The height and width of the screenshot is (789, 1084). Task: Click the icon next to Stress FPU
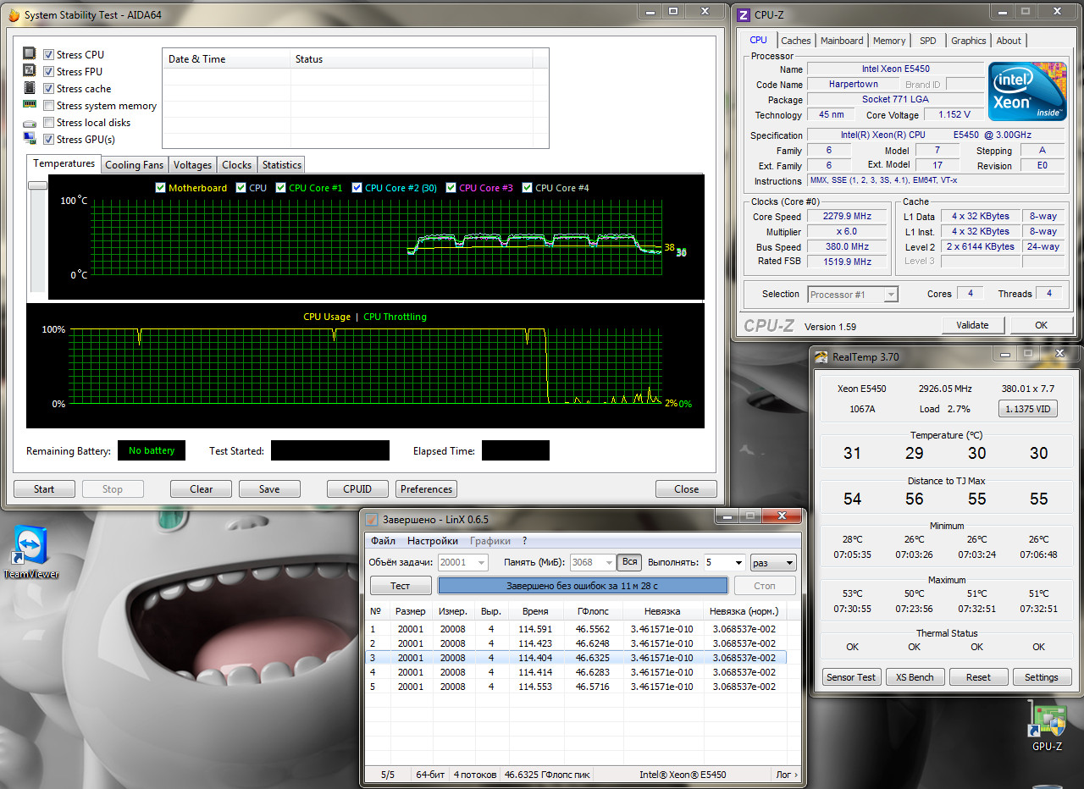click(x=30, y=71)
